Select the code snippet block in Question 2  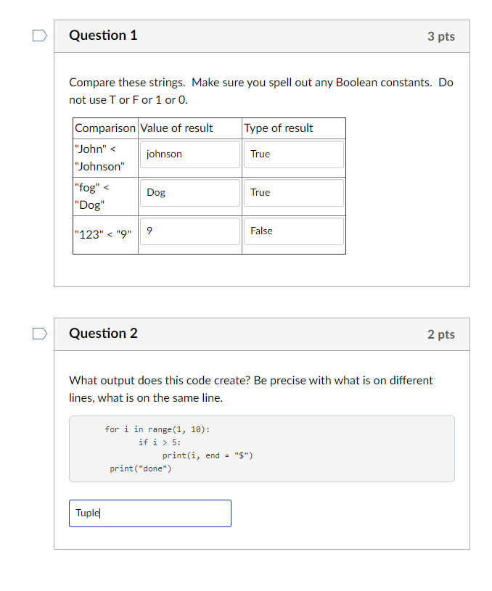pos(261,448)
